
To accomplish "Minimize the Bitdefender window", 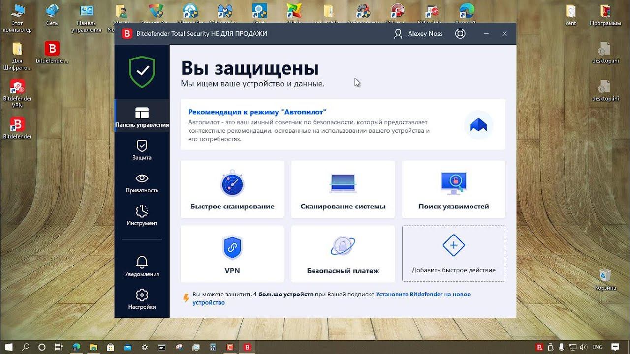I will (x=487, y=34).
